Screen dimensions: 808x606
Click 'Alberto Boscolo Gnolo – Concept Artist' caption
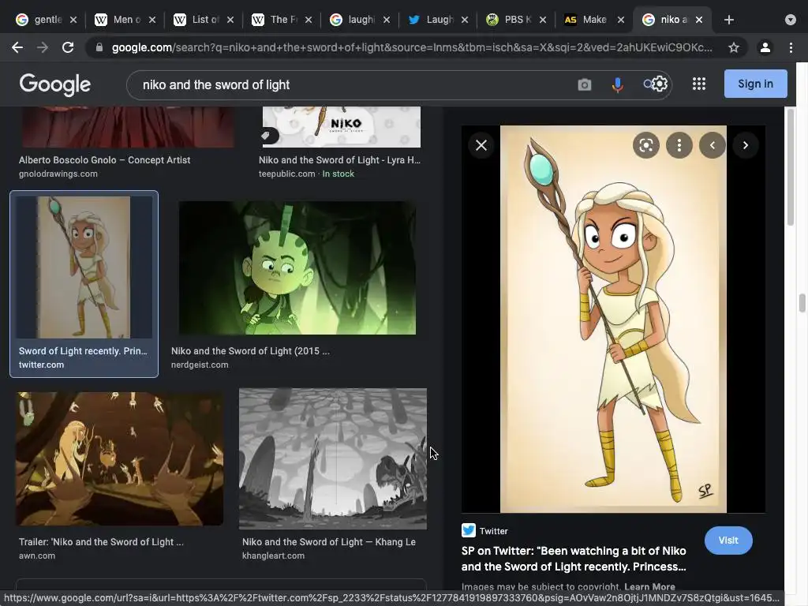pos(105,159)
